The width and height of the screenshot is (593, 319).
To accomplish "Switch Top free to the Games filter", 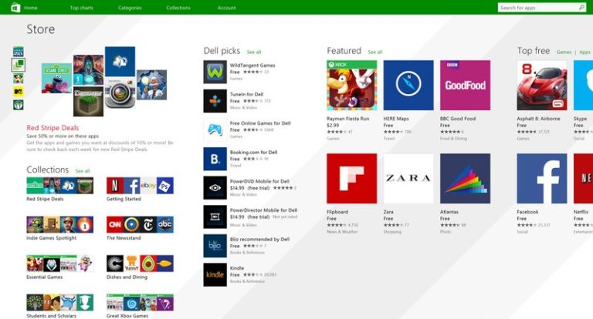I will pyautogui.click(x=564, y=52).
